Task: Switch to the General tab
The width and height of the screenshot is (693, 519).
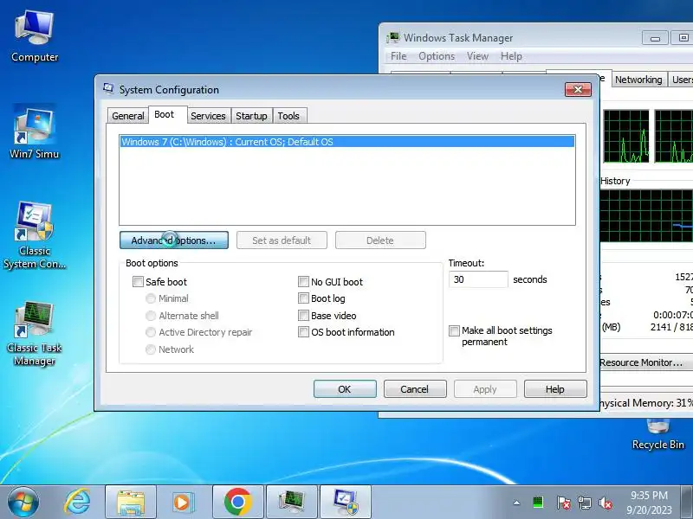Action: pos(127,116)
